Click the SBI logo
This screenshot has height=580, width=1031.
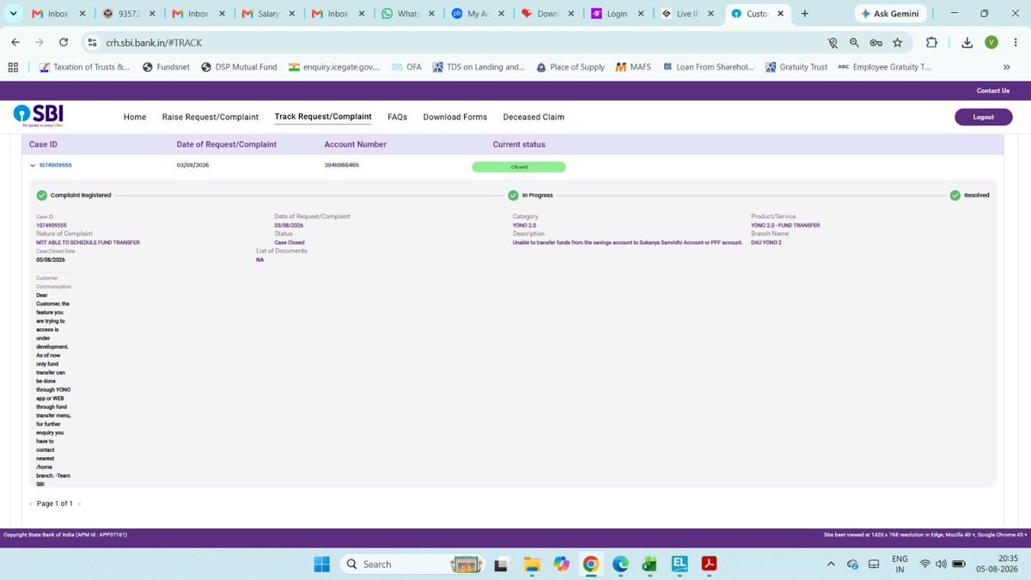click(x=39, y=116)
